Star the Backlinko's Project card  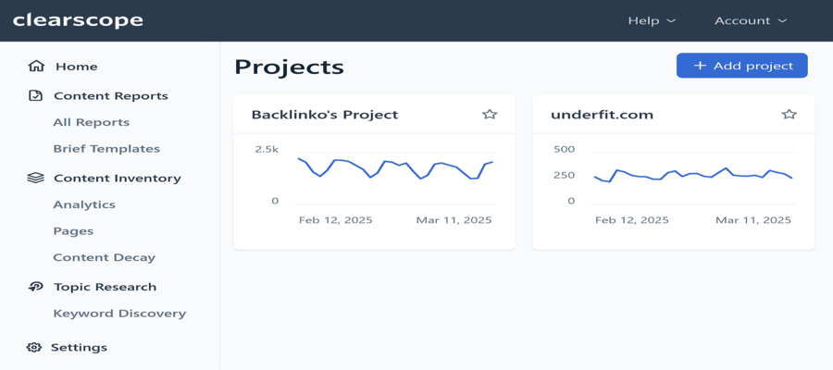click(490, 114)
